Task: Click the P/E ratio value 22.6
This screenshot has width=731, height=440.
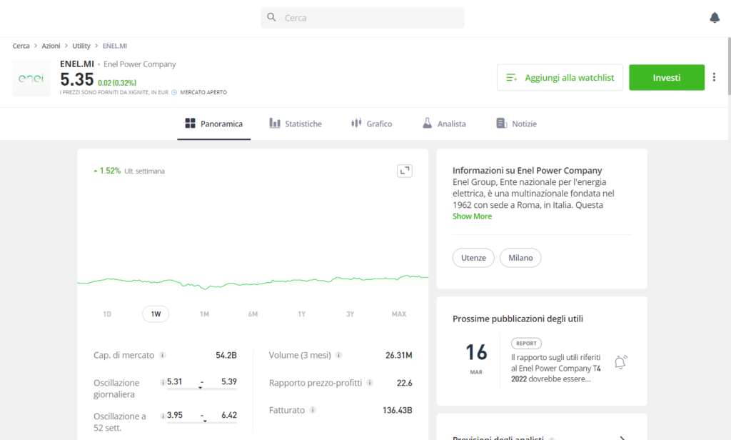Action: [x=404, y=383]
